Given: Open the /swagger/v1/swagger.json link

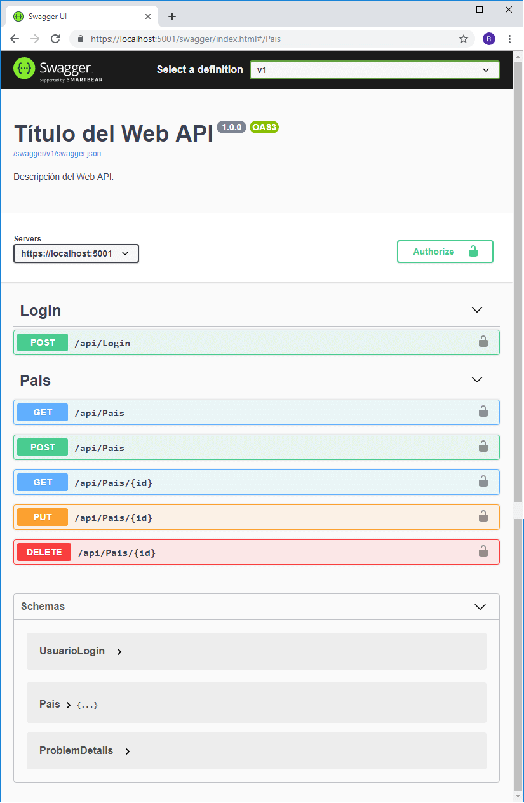Looking at the screenshot, I should tap(57, 153).
